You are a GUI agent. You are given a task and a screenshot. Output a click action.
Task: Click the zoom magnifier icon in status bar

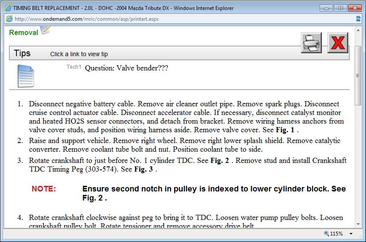pyautogui.click(x=326, y=233)
